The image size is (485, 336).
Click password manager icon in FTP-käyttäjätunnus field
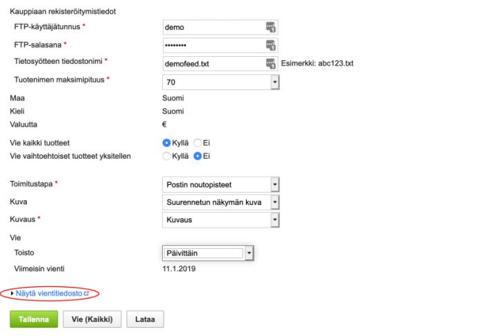271,27
